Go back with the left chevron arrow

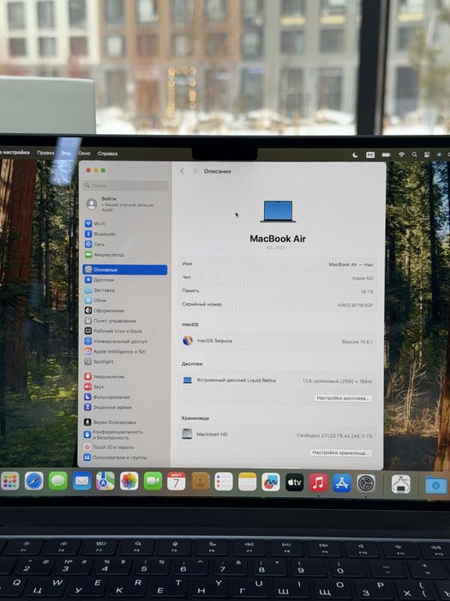[182, 172]
